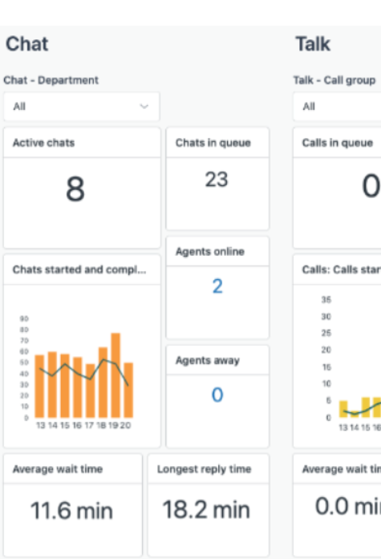Open the Talk - Call group dropdown
This screenshot has width=381, height=559.
pyautogui.click(x=337, y=106)
